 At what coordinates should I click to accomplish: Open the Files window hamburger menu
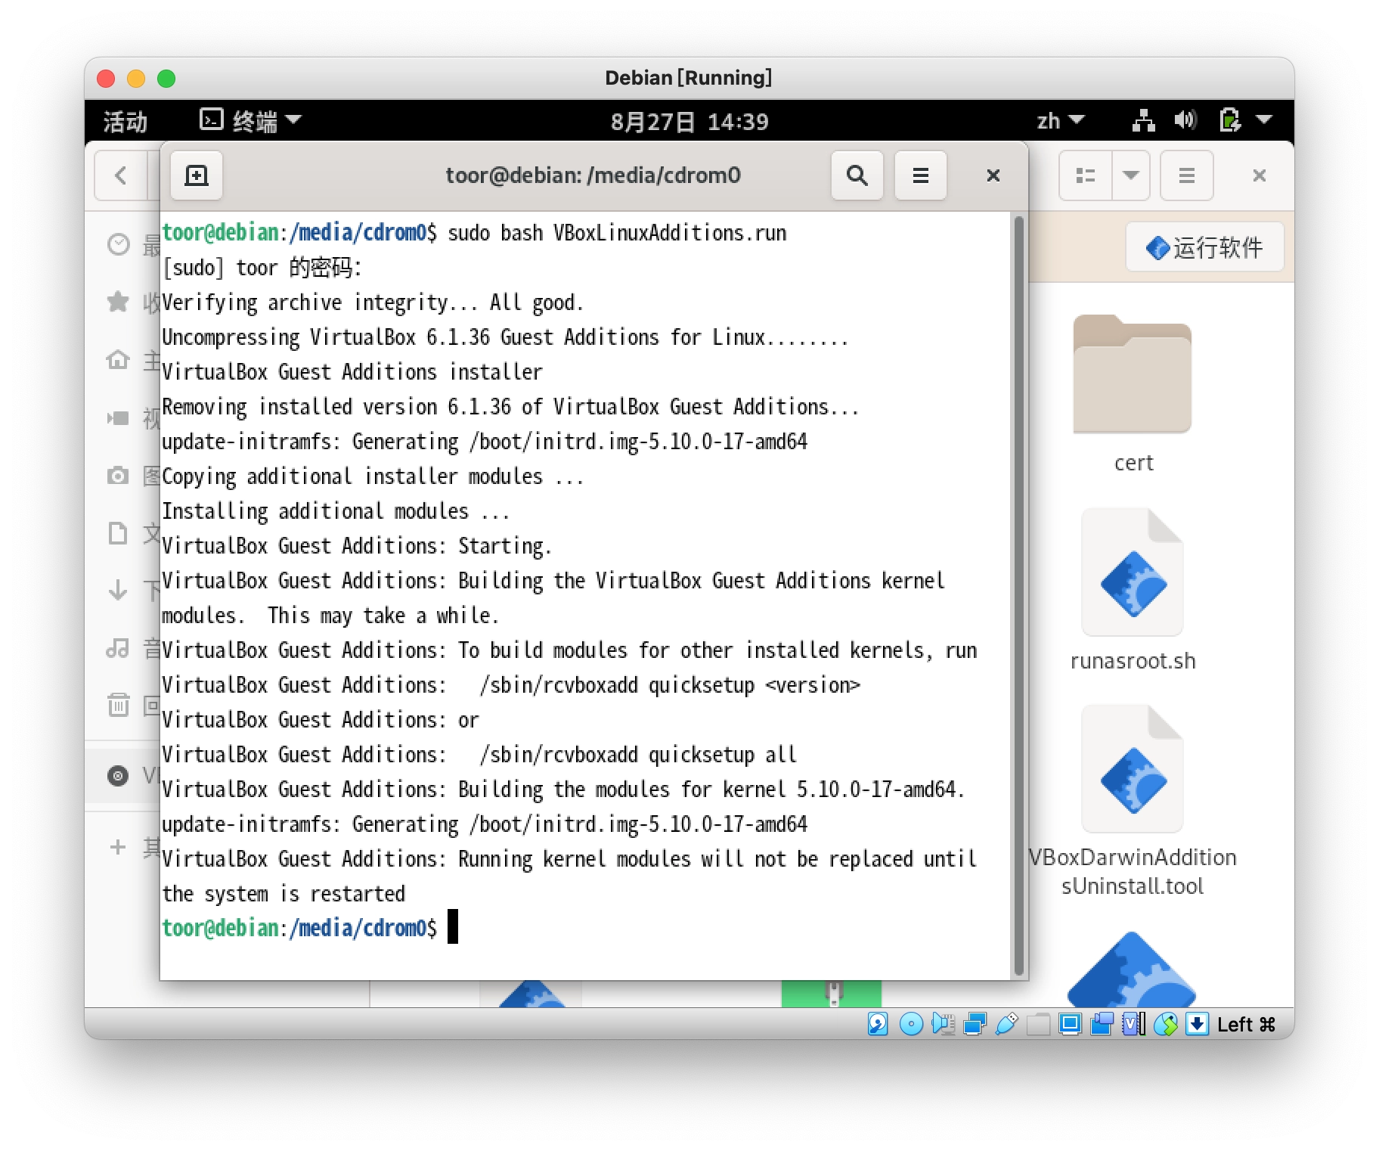click(1187, 175)
